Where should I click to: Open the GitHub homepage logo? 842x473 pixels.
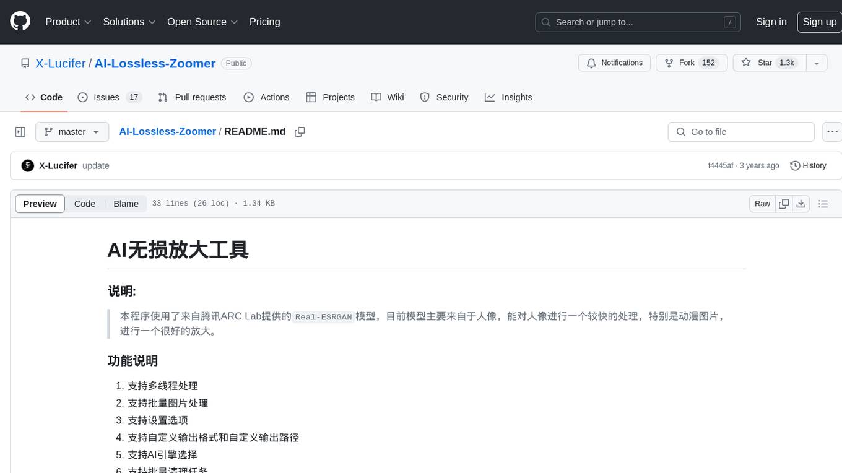[20, 22]
